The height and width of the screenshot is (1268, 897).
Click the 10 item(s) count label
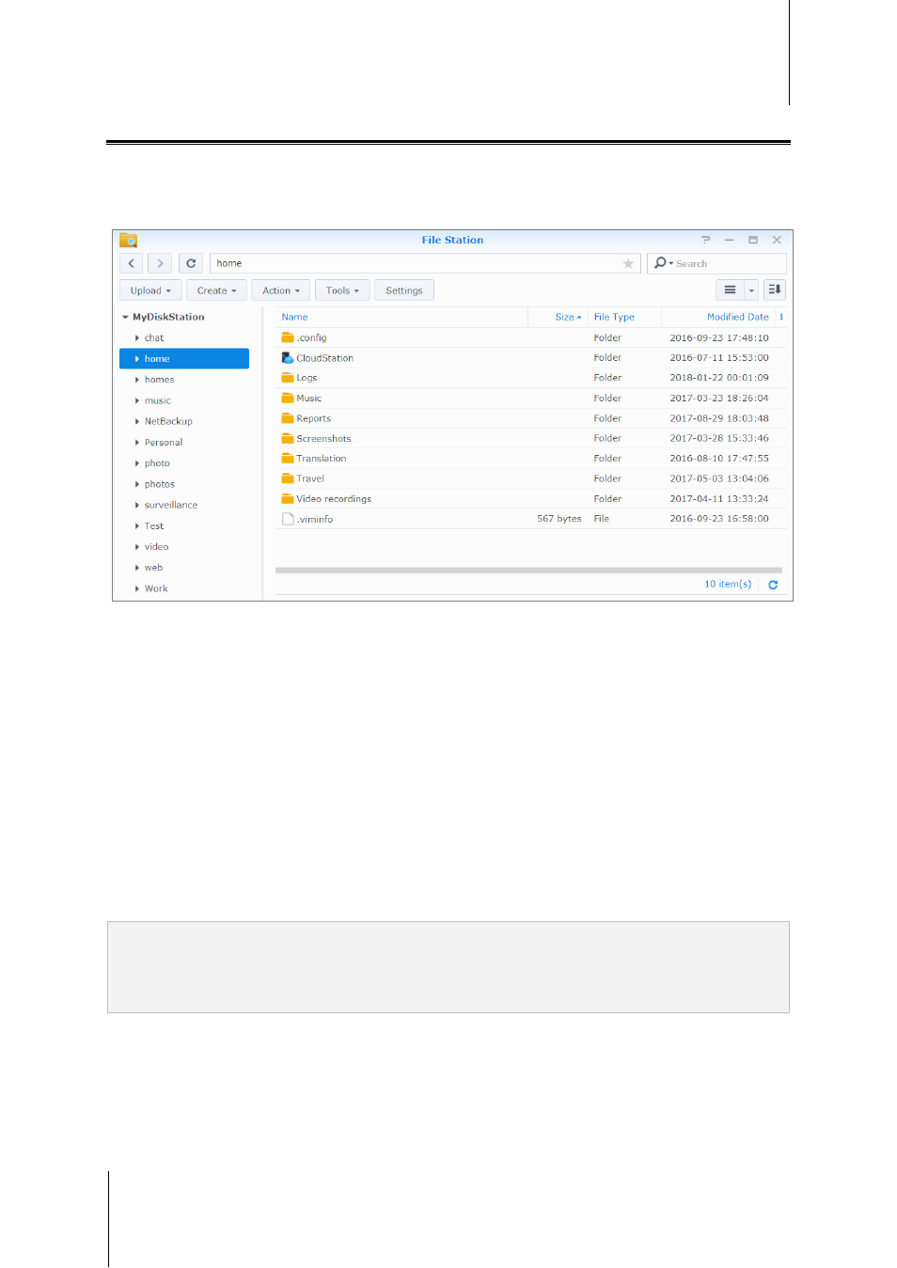[x=728, y=584]
